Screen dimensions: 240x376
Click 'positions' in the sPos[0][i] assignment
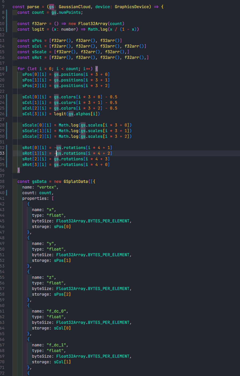(x=72, y=74)
